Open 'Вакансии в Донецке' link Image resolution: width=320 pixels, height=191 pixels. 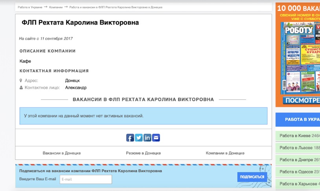coord(62,153)
